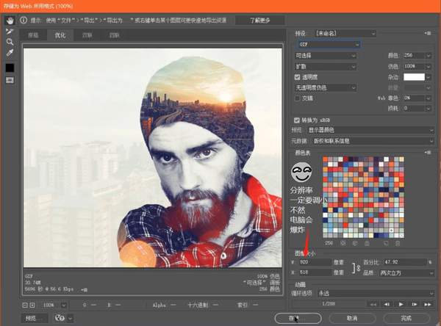Open the color table panel menu icon
The image size is (441, 326).
[429, 153]
